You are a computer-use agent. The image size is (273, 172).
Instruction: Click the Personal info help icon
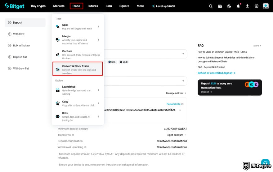click(182, 104)
